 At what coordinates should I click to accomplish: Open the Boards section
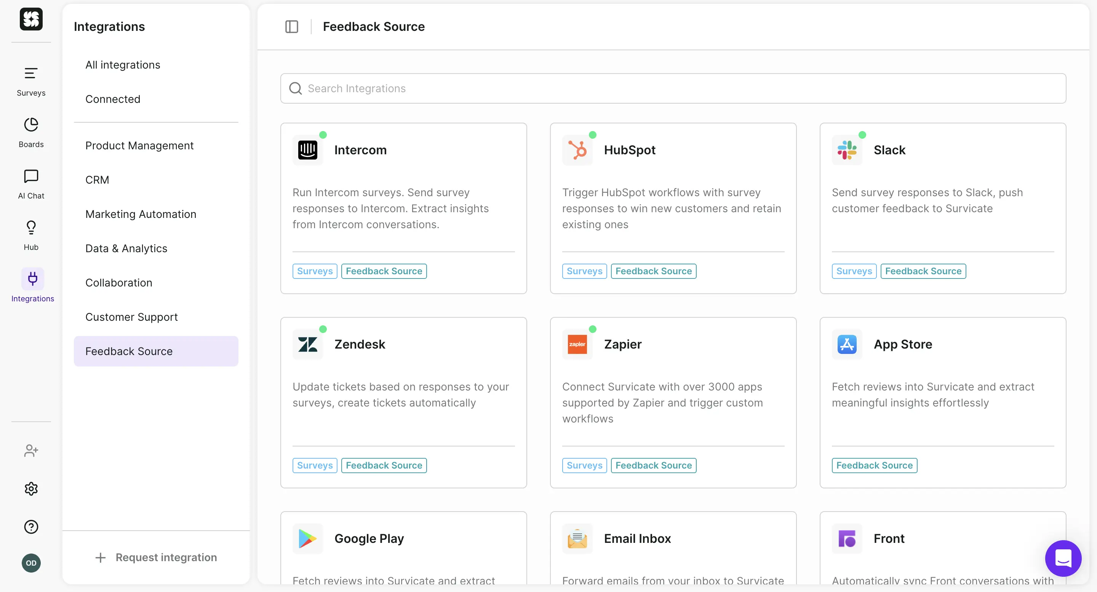pyautogui.click(x=30, y=132)
